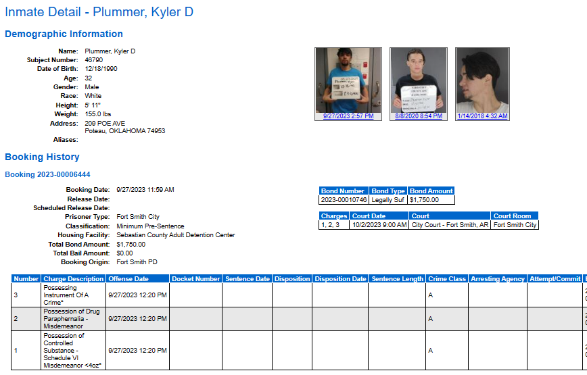This screenshot has width=587, height=375.
Task: Click the Offense Date column header
Action: point(138,279)
